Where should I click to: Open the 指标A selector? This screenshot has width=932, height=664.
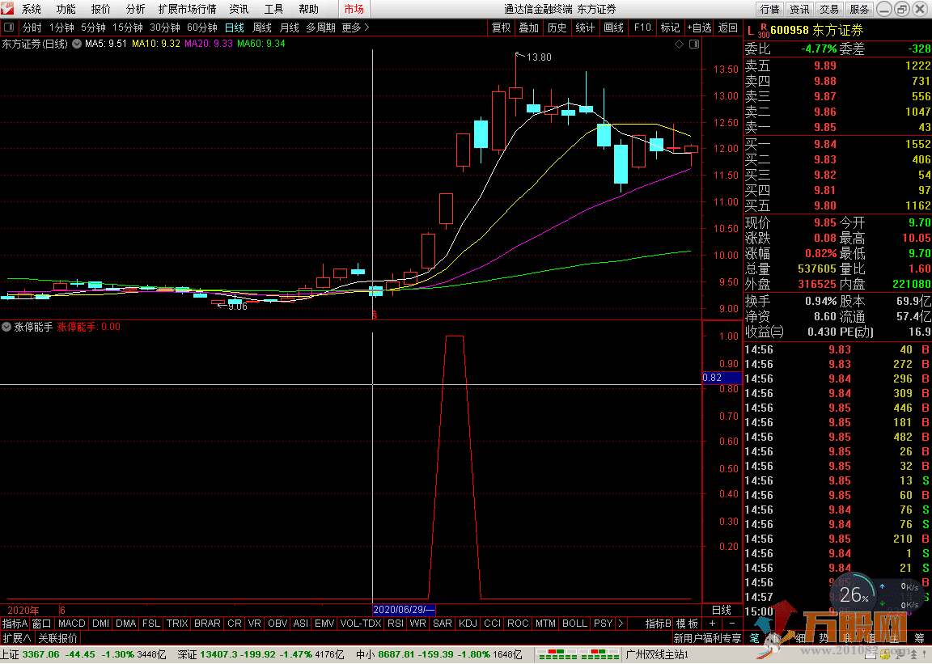coord(15,623)
